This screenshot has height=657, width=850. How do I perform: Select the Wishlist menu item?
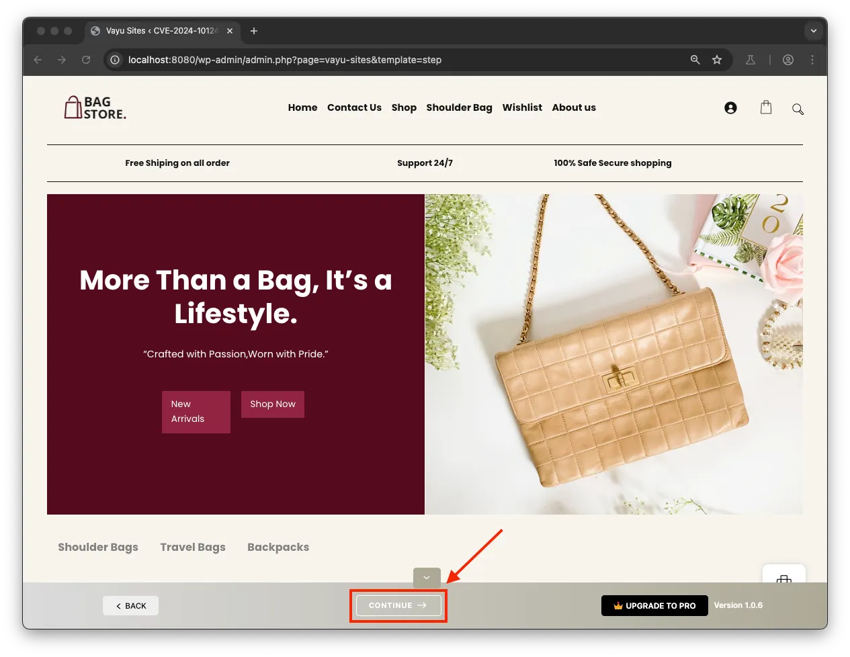coord(522,107)
